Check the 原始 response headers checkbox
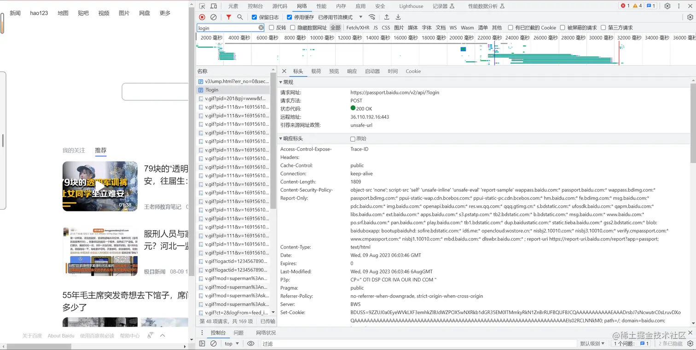The width and height of the screenshot is (696, 350). (353, 139)
